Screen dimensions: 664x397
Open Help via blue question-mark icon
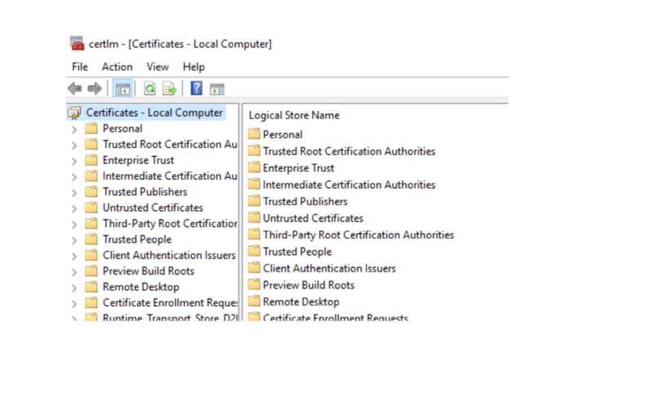(x=196, y=88)
